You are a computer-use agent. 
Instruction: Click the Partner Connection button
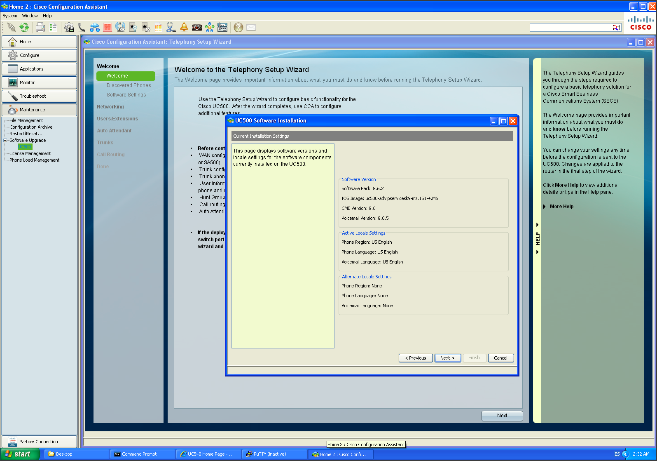point(39,442)
